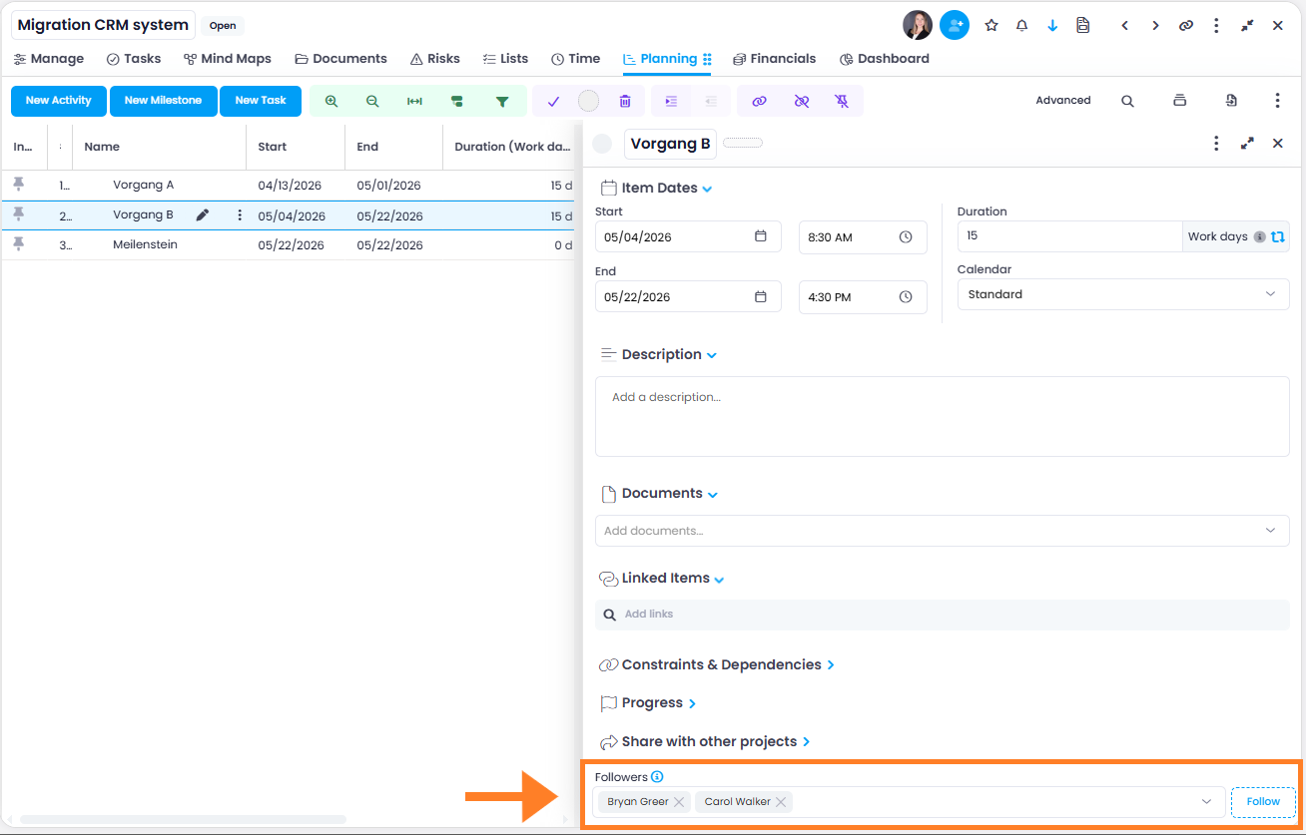
Task: Switch duration unit with blue swap arrows
Action: point(1277,237)
